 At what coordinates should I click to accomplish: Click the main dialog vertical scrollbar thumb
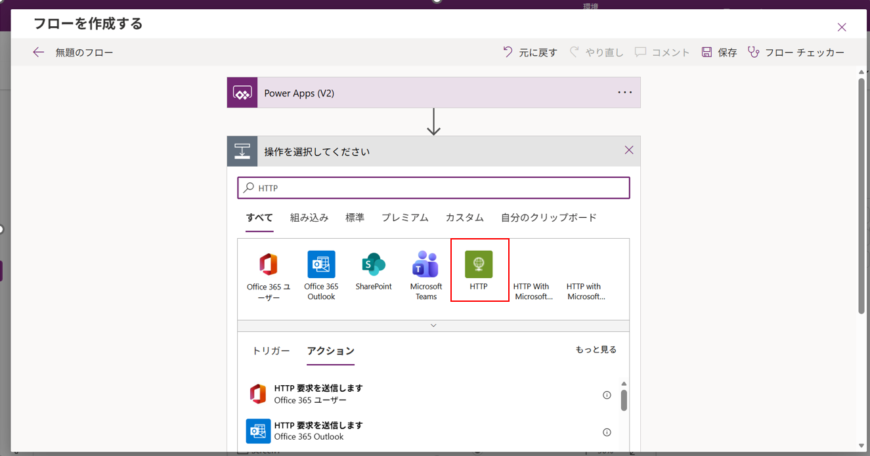click(861, 196)
